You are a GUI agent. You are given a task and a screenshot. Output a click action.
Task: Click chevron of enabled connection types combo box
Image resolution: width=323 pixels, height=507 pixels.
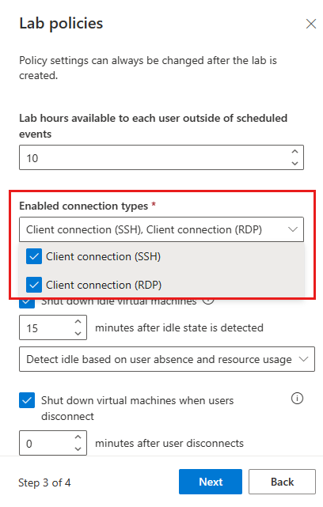293,229
